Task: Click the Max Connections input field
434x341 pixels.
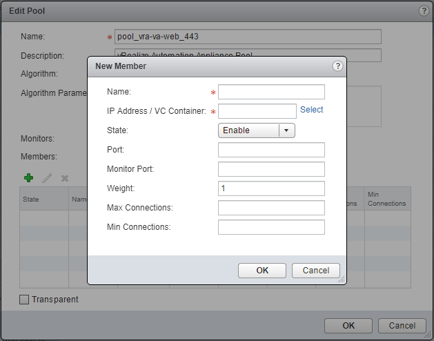Action: (271, 208)
